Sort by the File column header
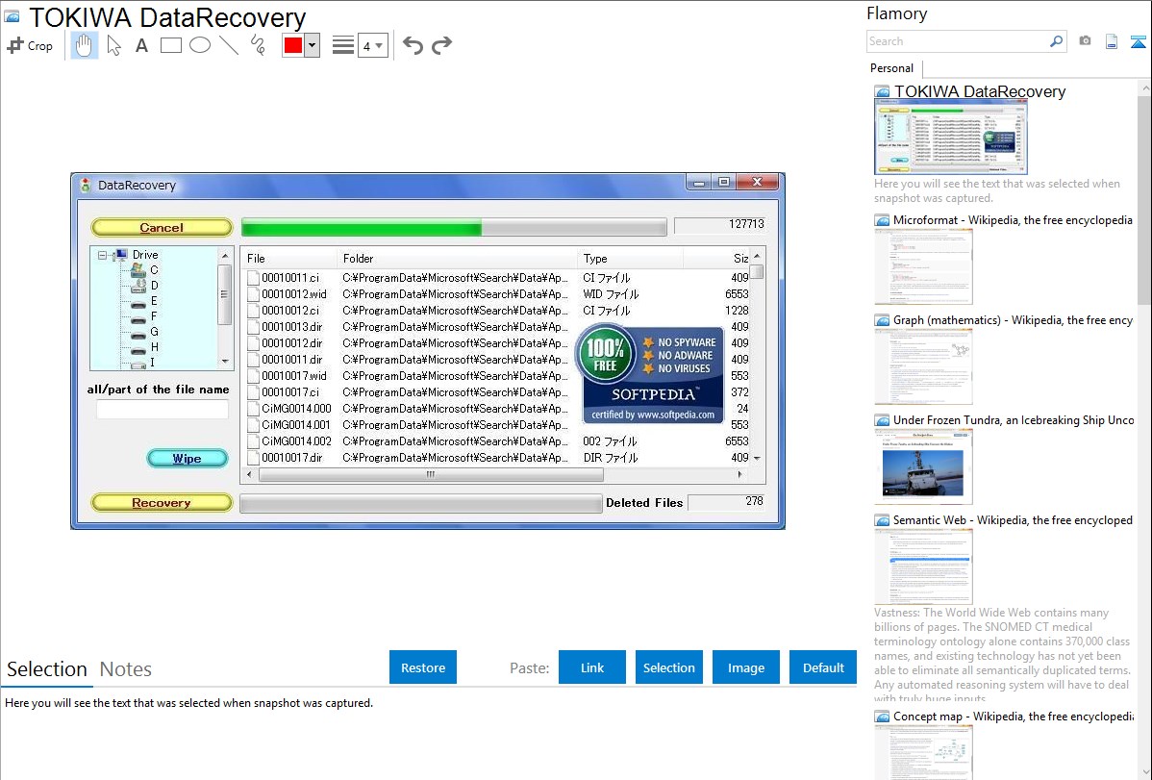This screenshot has height=780, width=1152. [x=288, y=259]
